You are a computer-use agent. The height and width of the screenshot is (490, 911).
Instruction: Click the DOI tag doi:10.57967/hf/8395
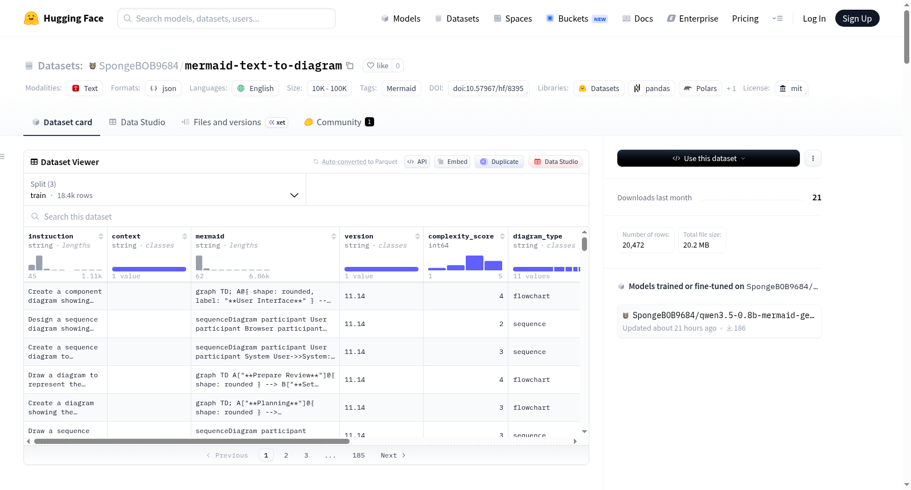[x=489, y=88]
